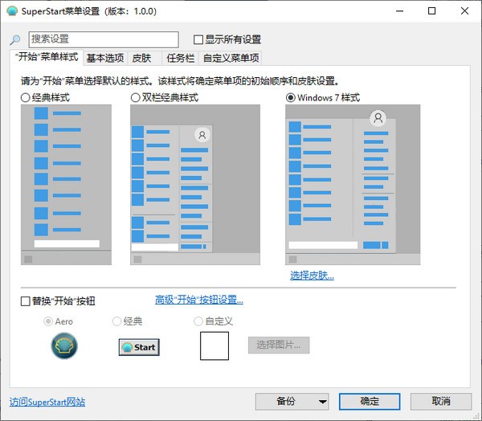Viewport: 482px width, 421px height.
Task: Open the 选择皮肤... link
Action: (x=312, y=276)
